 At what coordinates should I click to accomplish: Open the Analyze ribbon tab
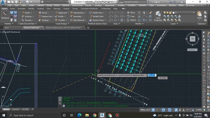40,9
